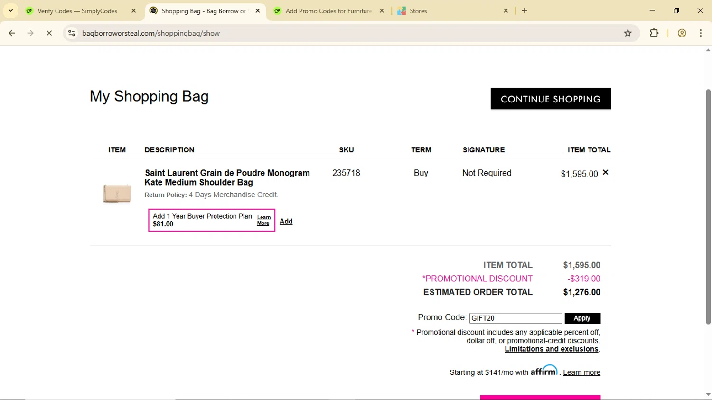Focus the address bar URL
The height and width of the screenshot is (400, 712).
tap(150, 33)
